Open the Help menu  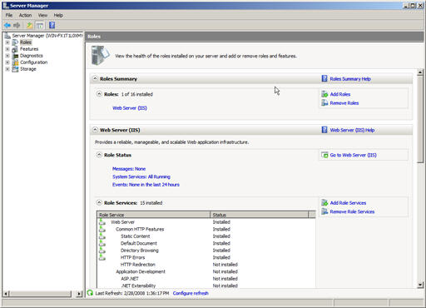58,15
